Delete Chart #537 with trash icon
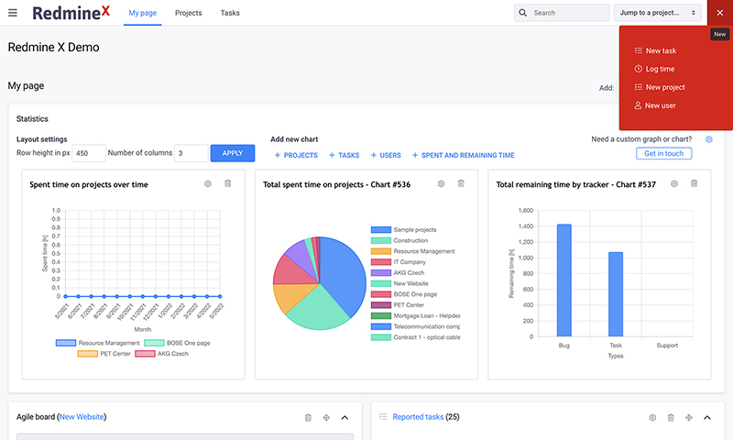This screenshot has width=733, height=440. 695,183
